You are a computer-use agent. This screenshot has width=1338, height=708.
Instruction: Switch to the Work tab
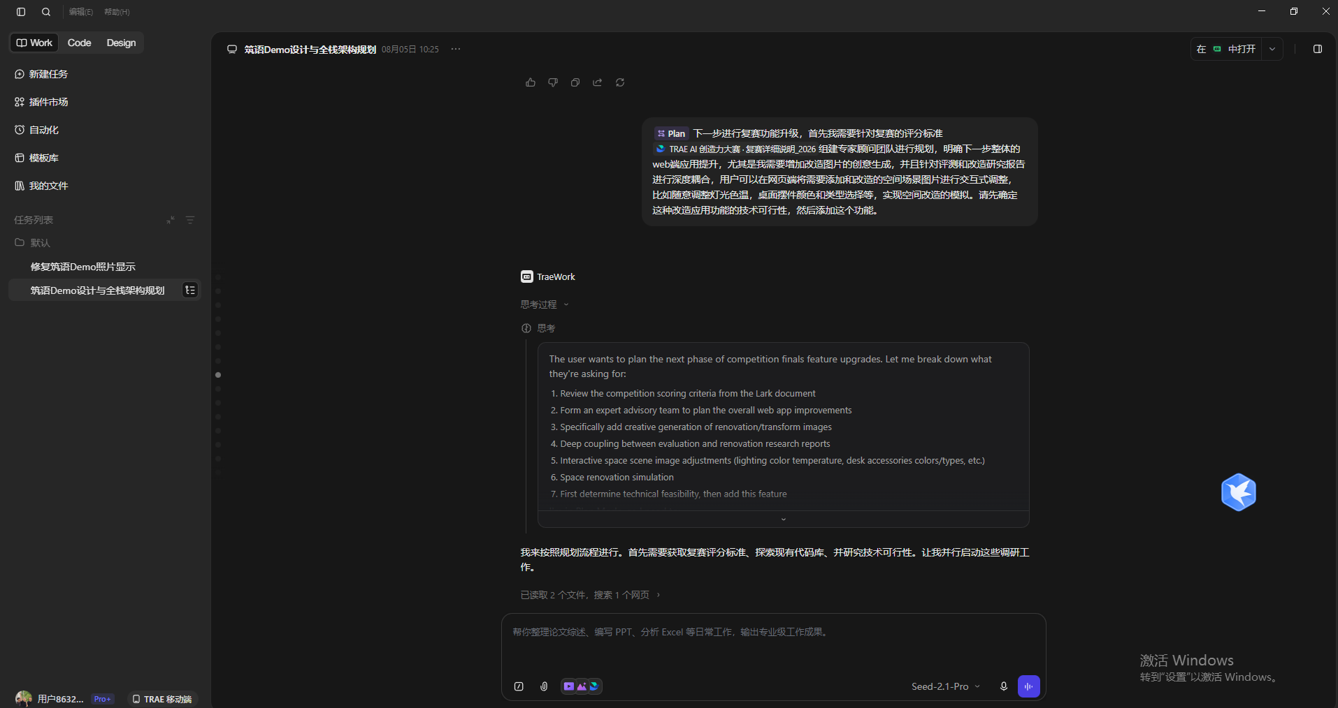tap(35, 43)
